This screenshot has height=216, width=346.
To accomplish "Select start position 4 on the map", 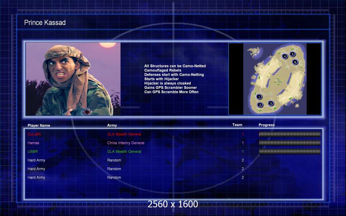I will [x=285, y=56].
